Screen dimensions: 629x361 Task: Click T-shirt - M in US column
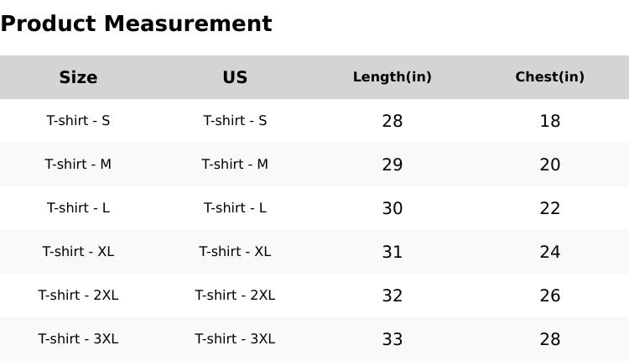[x=235, y=165]
